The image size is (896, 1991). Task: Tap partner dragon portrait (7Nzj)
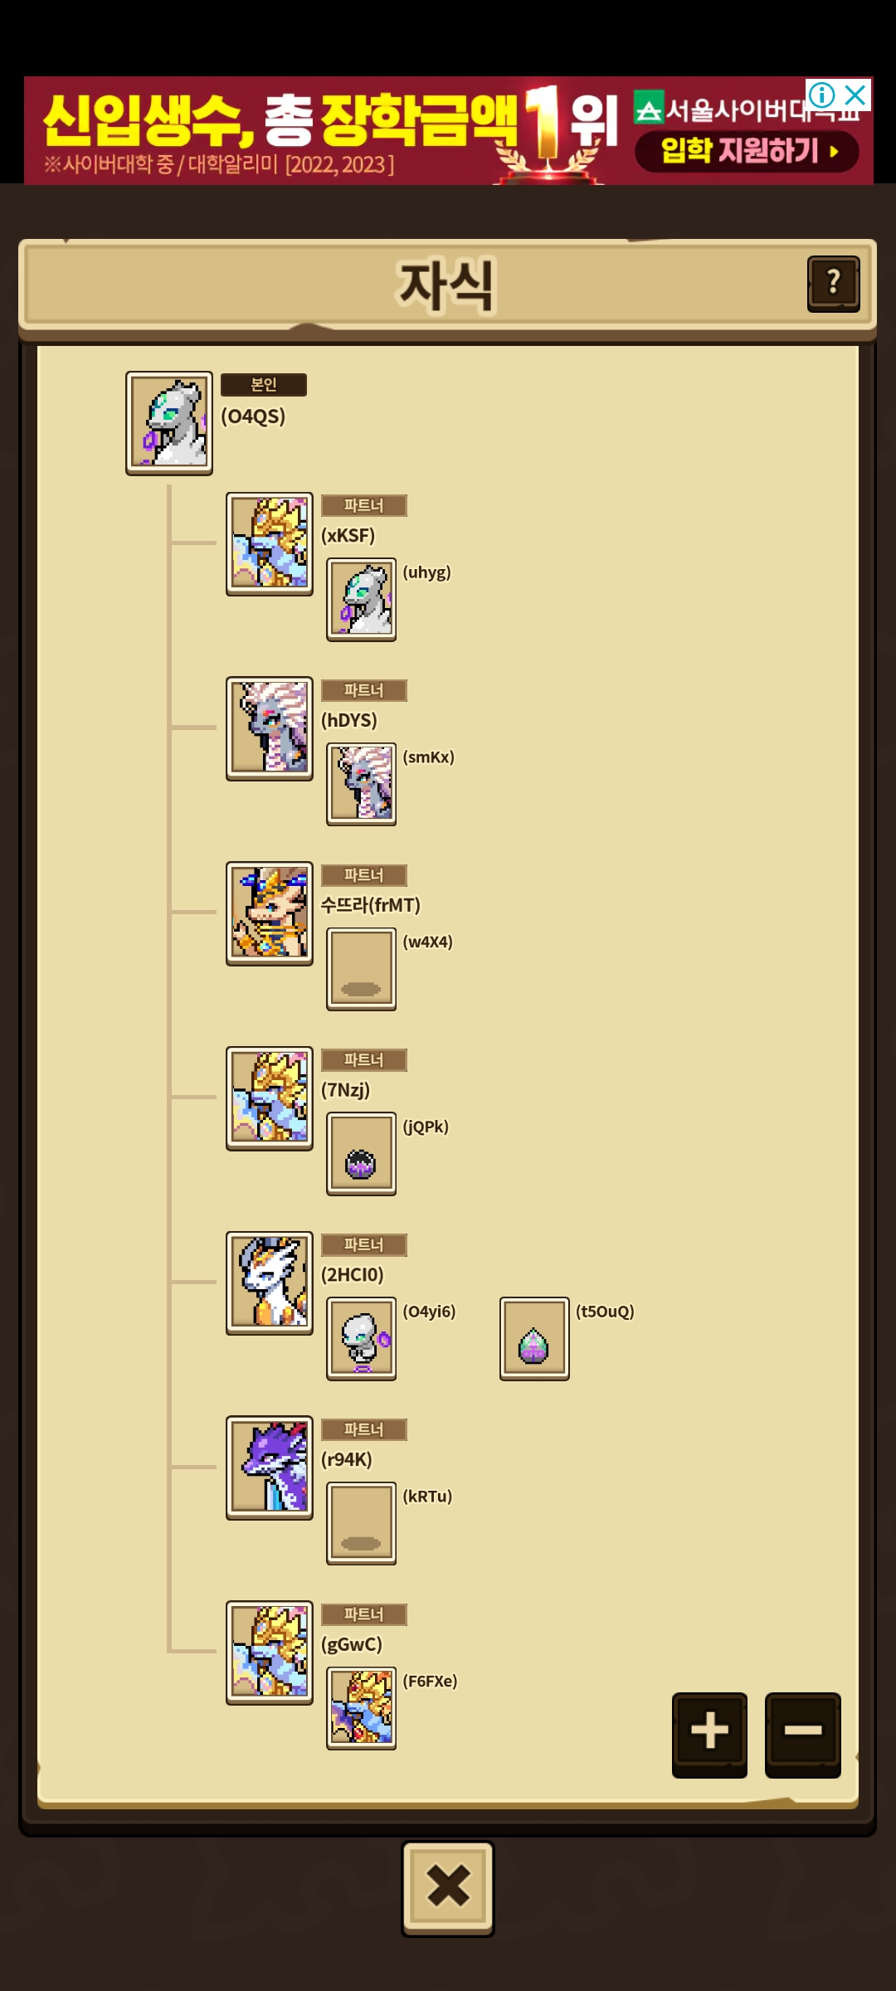270,1098
